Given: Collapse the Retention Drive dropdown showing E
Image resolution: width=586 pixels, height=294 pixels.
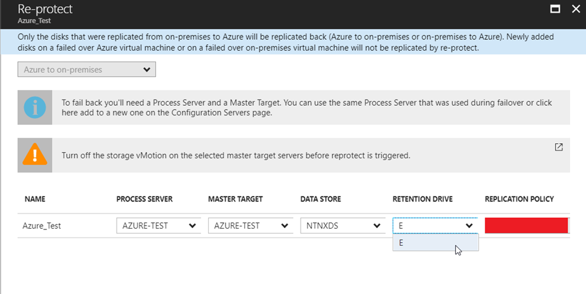Looking at the screenshot, I should 436,226.
